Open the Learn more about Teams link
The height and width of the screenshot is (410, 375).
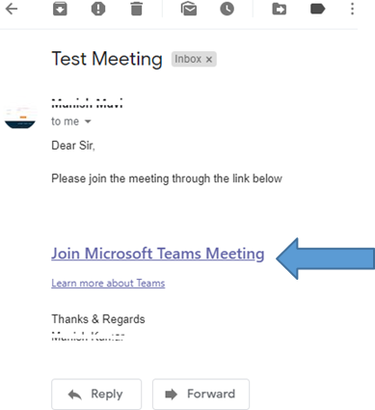pos(108,284)
